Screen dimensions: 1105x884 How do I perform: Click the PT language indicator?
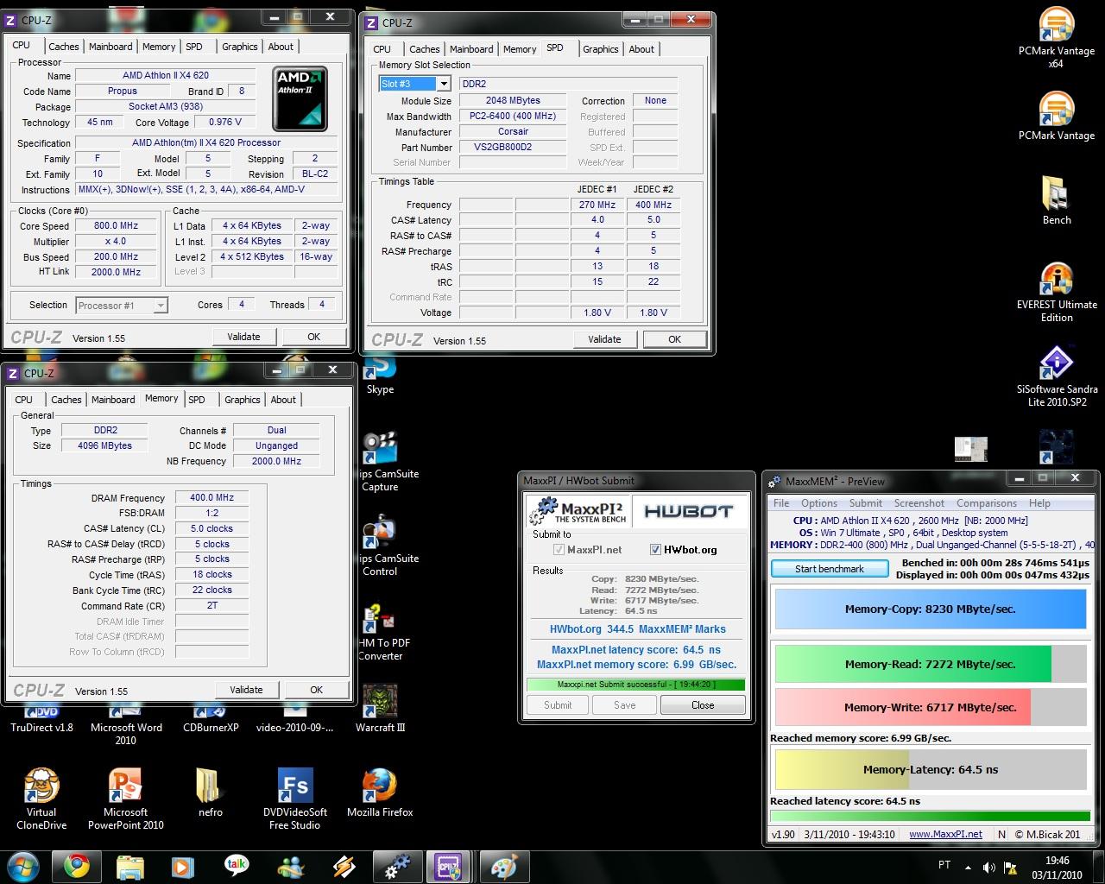coord(944,865)
